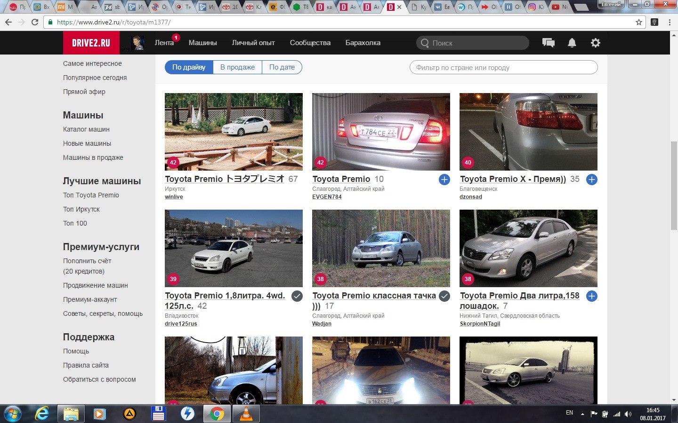This screenshot has height=423, width=678.
Task: Open the drive125rus user profile link
Action: (181, 324)
